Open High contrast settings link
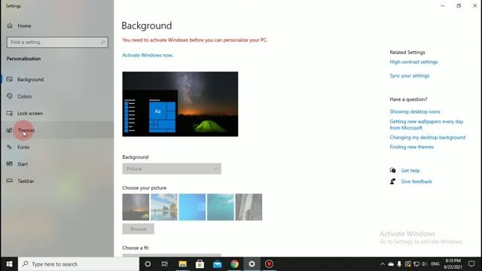This screenshot has width=482, height=271. tap(413, 62)
